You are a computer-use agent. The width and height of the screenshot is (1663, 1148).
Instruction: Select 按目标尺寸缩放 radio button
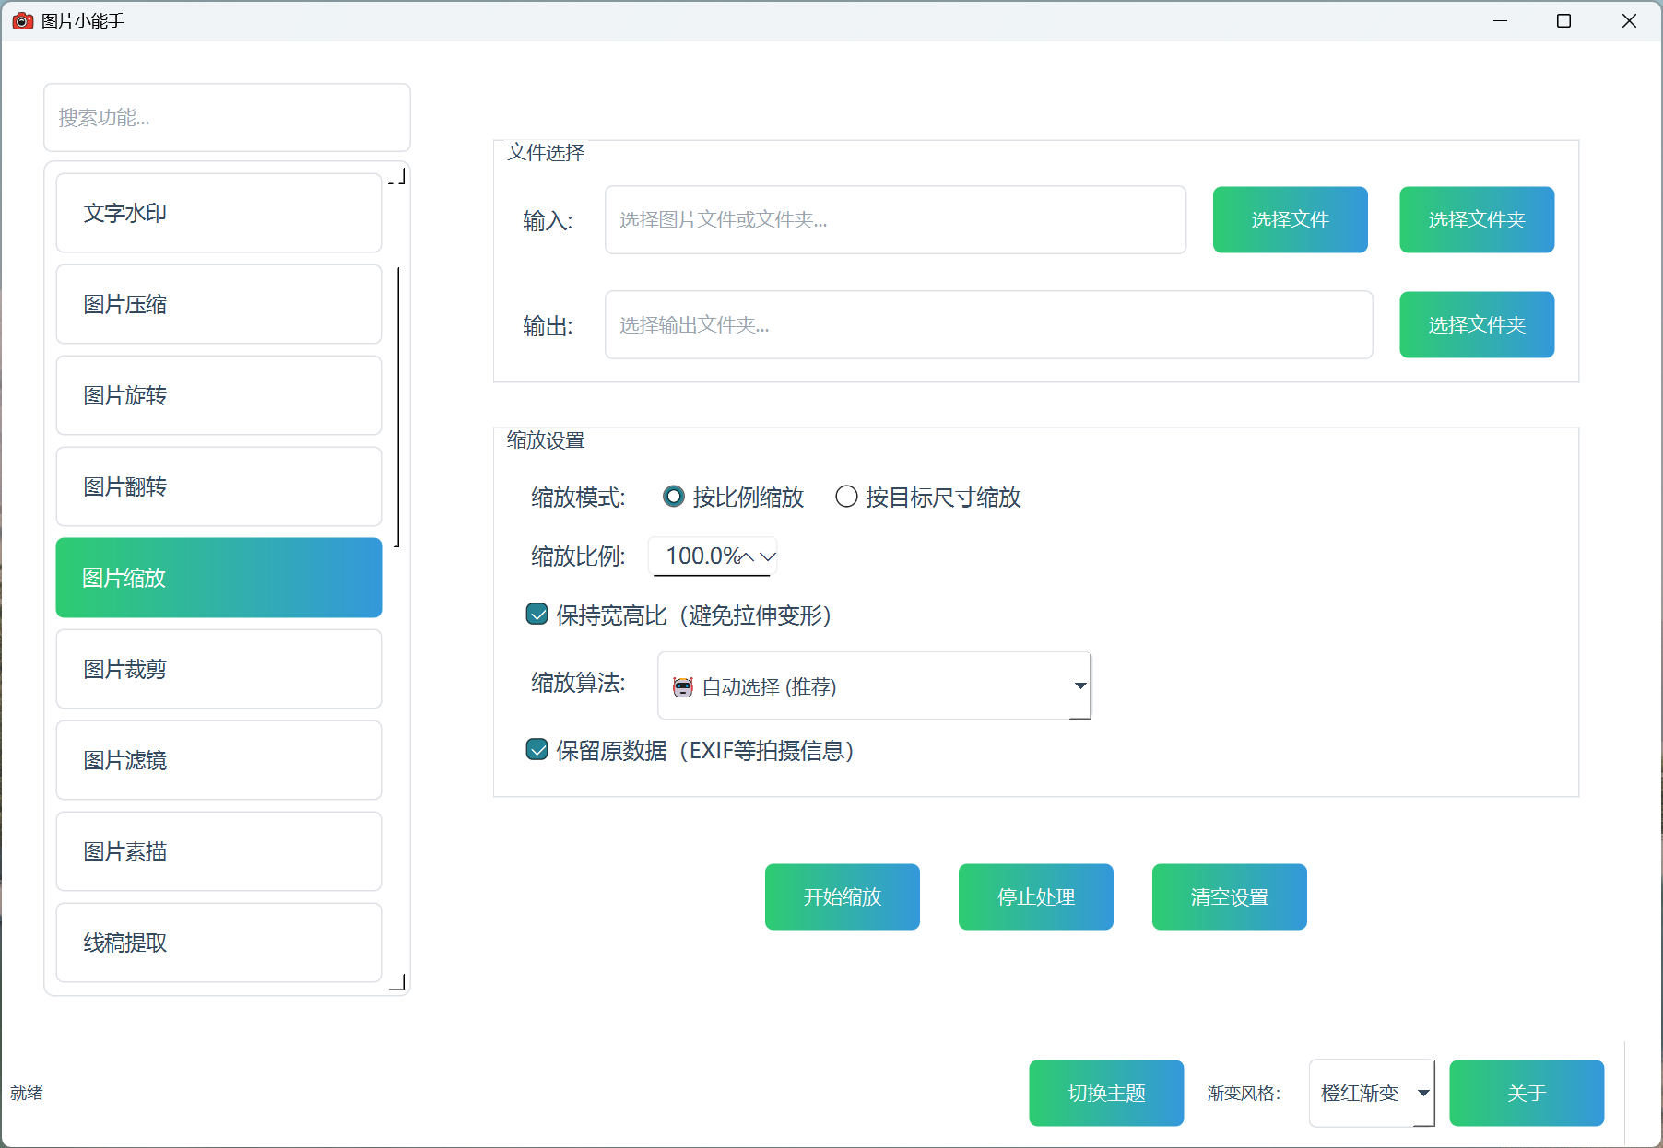tap(847, 497)
